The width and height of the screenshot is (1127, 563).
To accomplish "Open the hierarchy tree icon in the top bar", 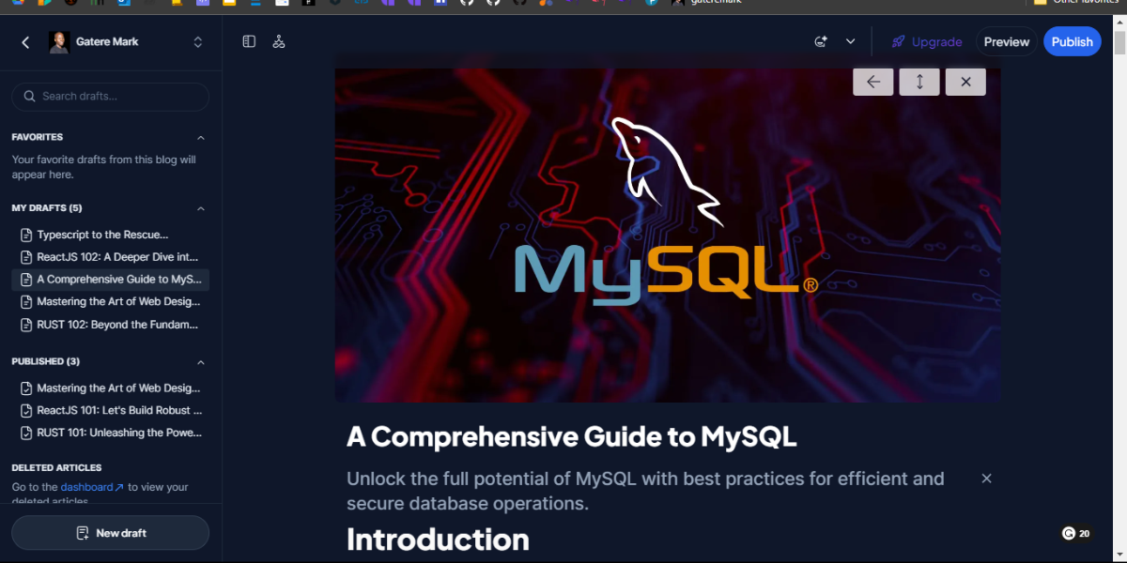I will pyautogui.click(x=279, y=41).
